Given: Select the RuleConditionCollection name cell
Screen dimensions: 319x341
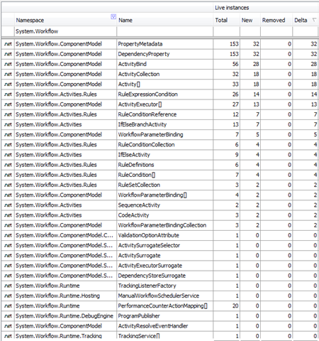Looking at the screenshot, I should point(165,145).
